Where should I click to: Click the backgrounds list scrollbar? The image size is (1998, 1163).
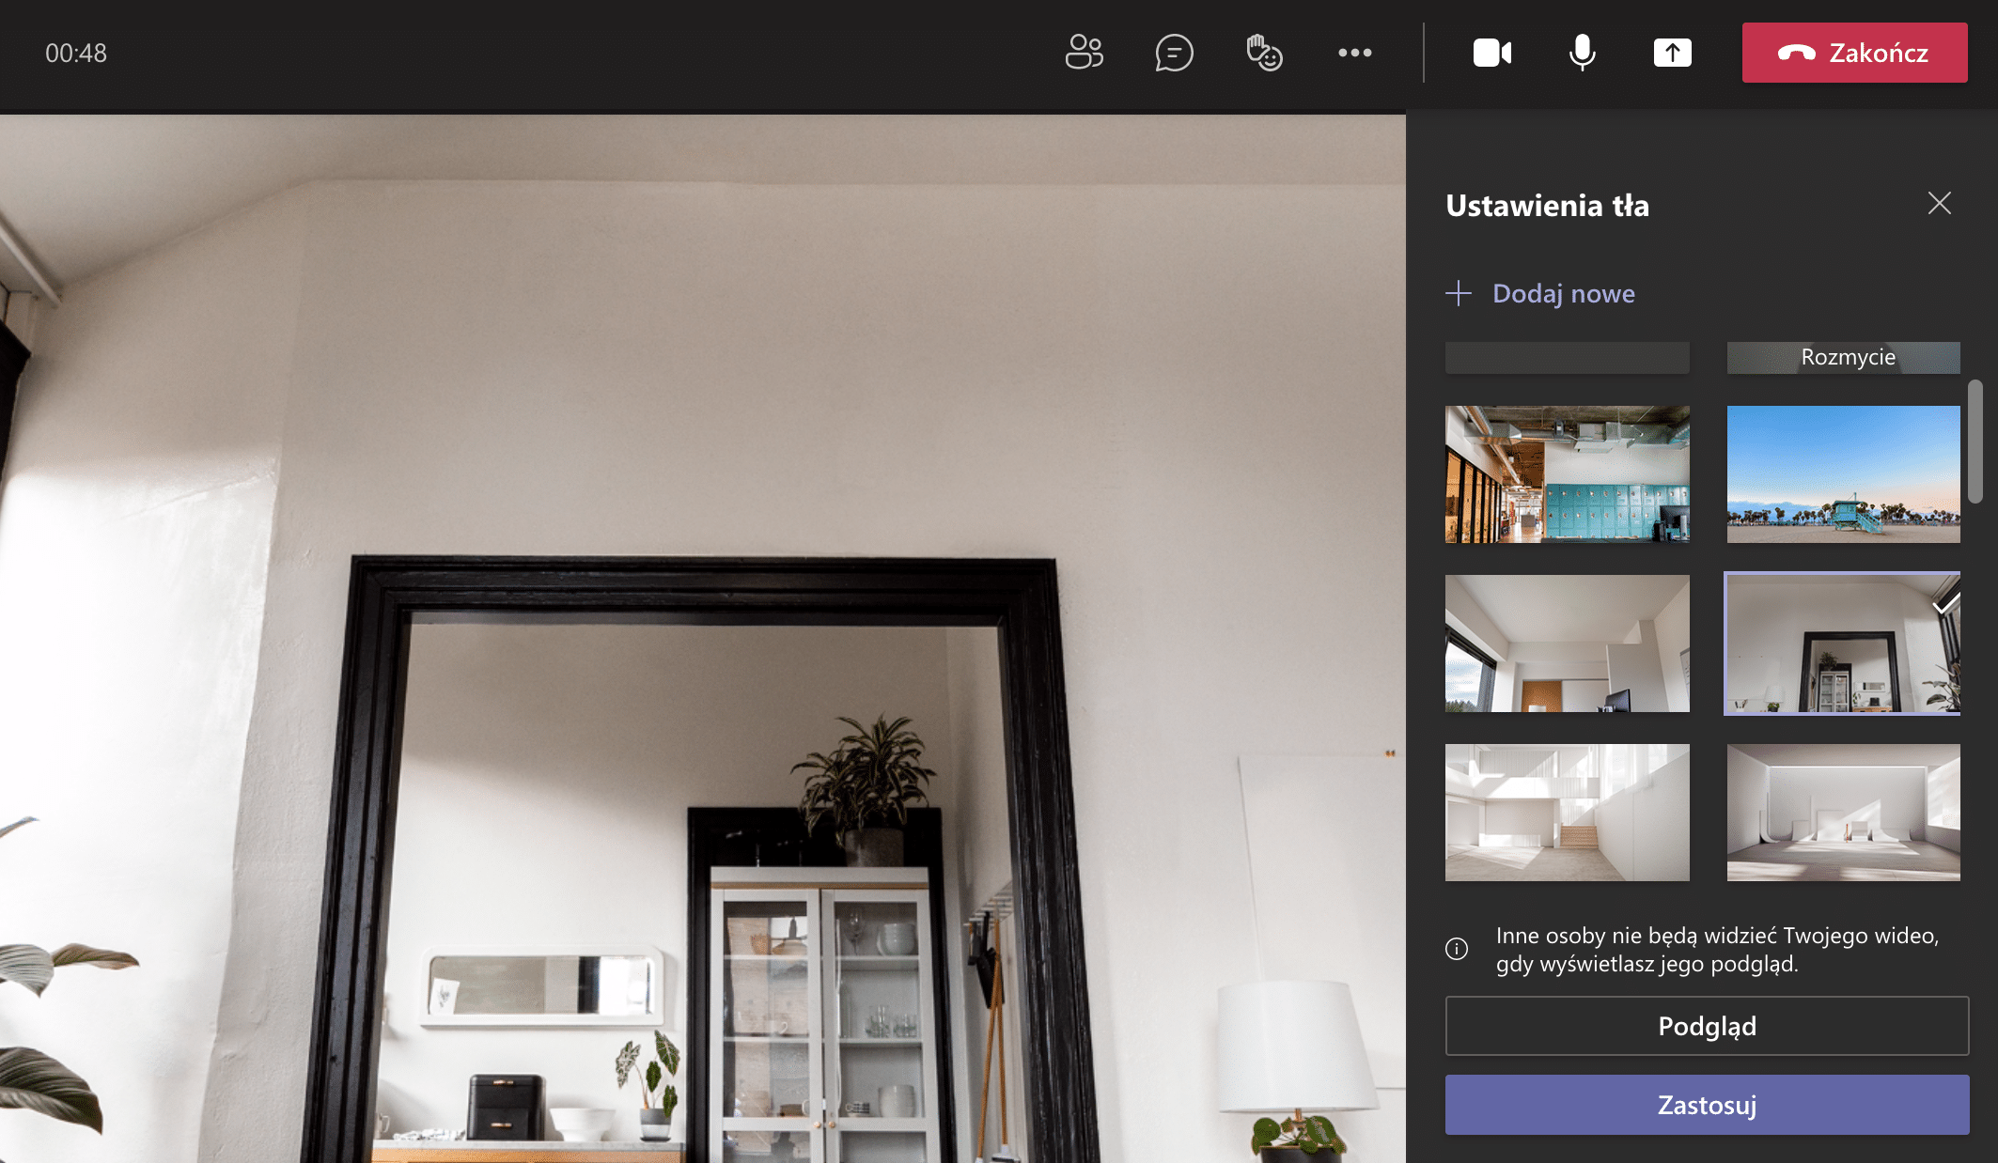point(1975,442)
